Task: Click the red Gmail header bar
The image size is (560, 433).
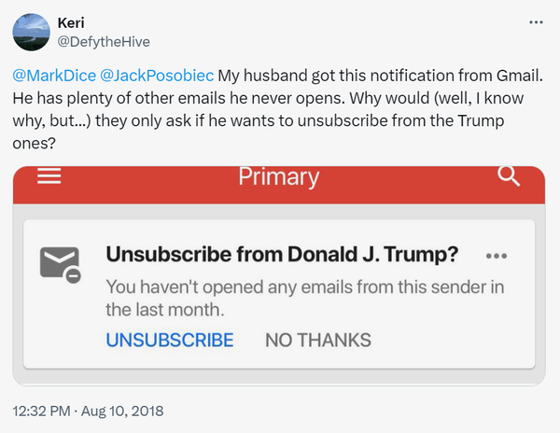Action: click(279, 185)
